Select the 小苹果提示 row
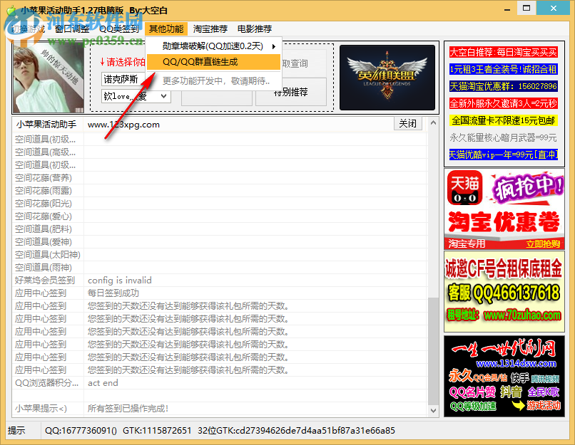 coord(220,409)
